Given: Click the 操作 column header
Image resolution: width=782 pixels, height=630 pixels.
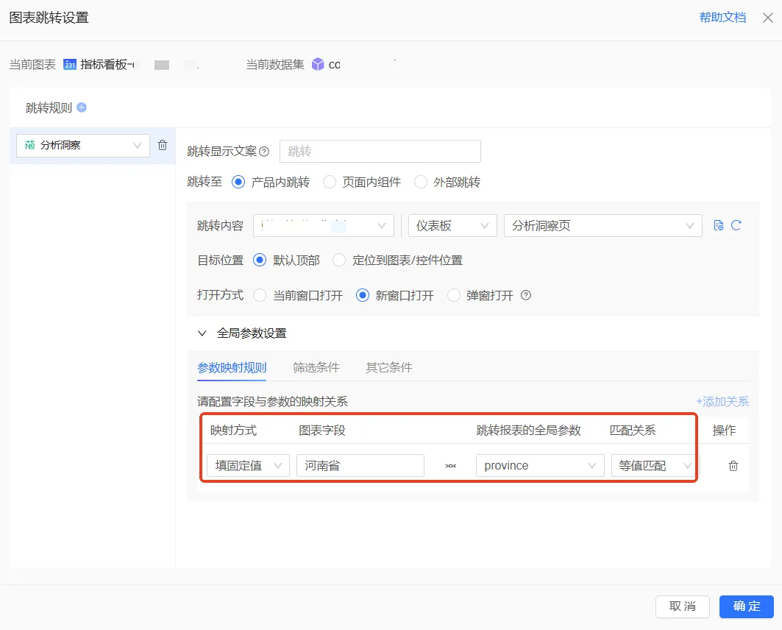Looking at the screenshot, I should [724, 431].
